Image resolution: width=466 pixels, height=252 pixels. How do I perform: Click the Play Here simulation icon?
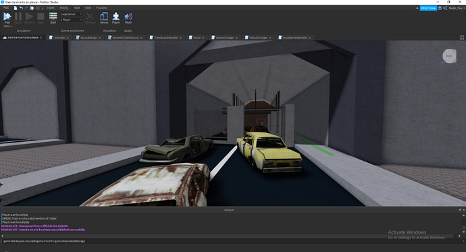(7, 17)
